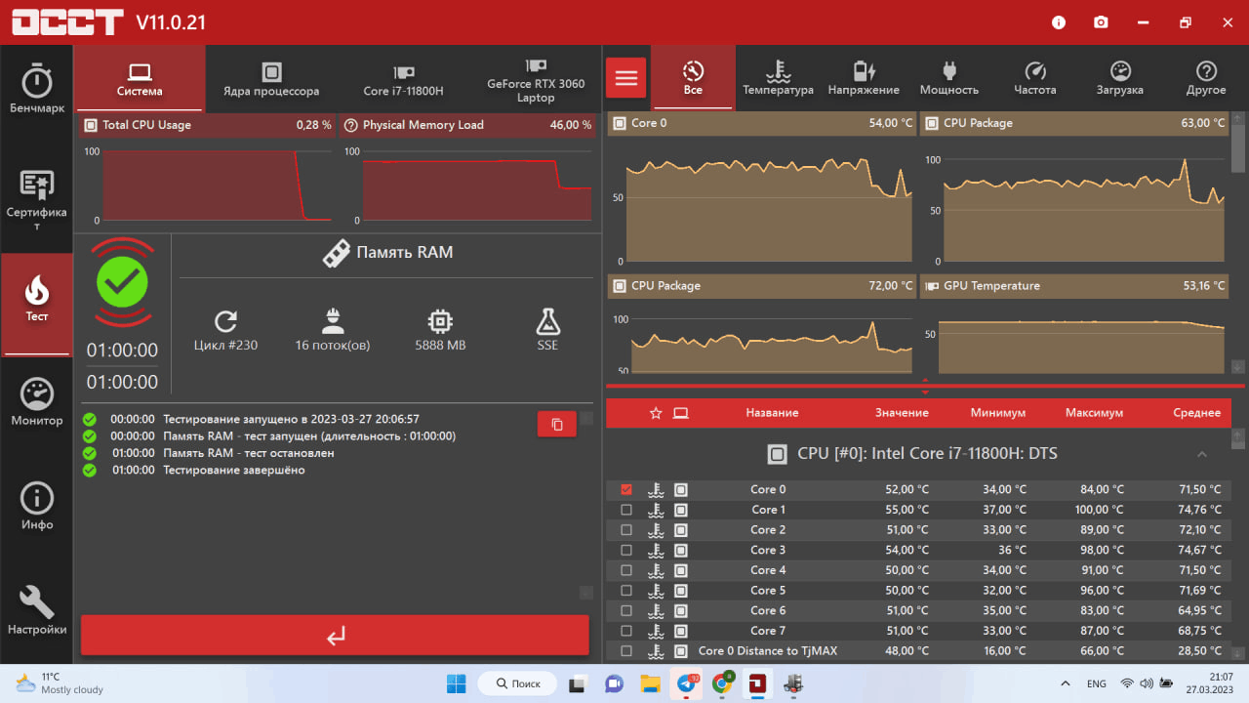The image size is (1249, 703).
Task: Open the GeForce RTX 3060 Laptop tab
Action: point(536,78)
